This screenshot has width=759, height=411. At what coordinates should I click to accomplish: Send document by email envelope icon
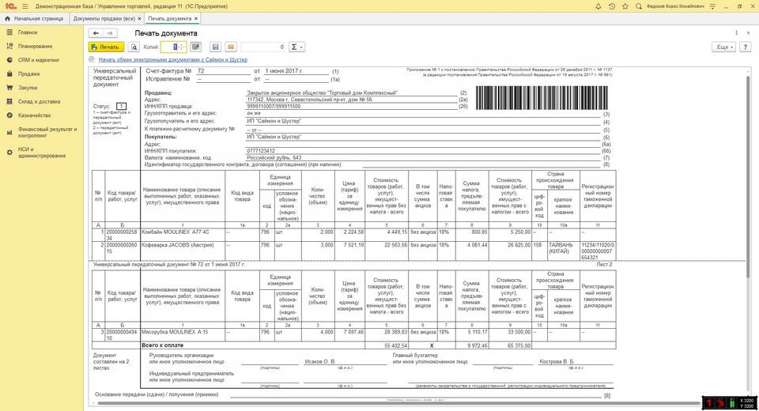point(231,47)
